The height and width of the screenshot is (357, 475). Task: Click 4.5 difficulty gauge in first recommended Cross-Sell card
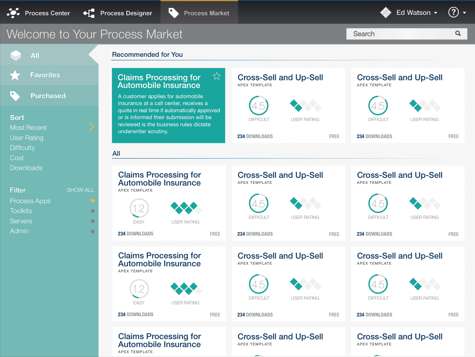258,106
